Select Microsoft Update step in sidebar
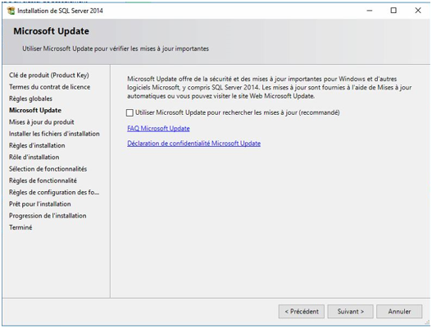The width and height of the screenshot is (432, 329). 35,110
